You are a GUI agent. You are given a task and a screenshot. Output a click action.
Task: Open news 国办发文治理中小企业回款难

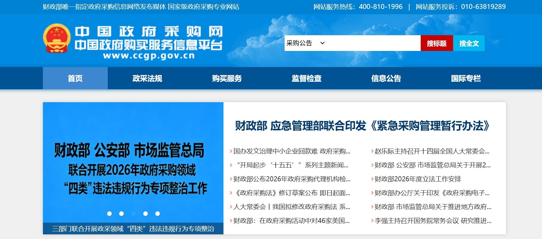292,151
